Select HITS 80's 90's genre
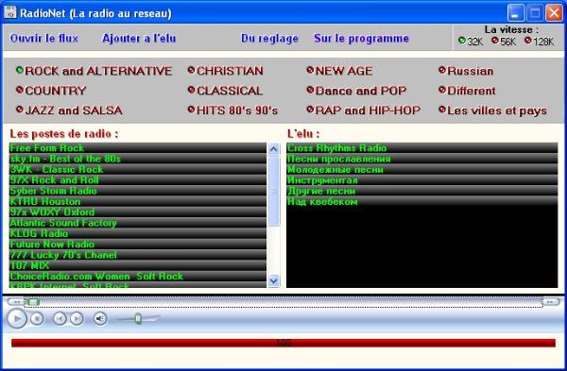The image size is (567, 371). [x=232, y=110]
